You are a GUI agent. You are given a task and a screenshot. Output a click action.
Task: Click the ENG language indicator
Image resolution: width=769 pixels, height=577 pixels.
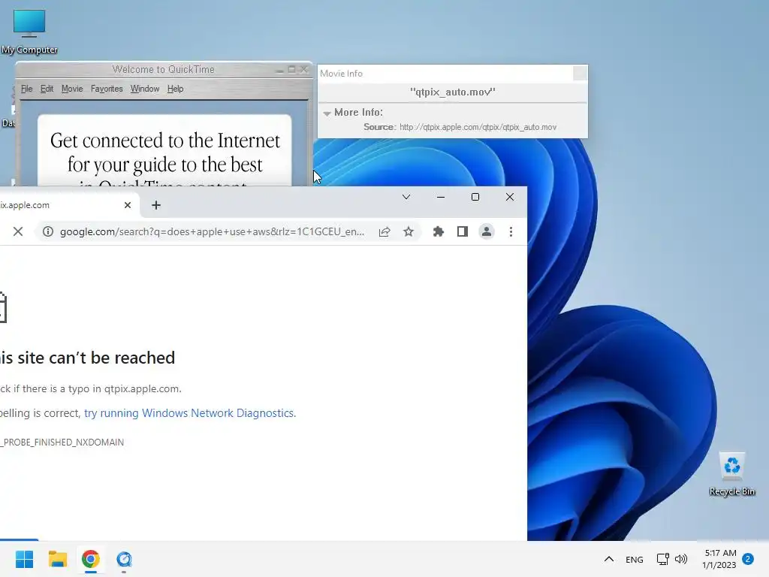pyautogui.click(x=634, y=559)
